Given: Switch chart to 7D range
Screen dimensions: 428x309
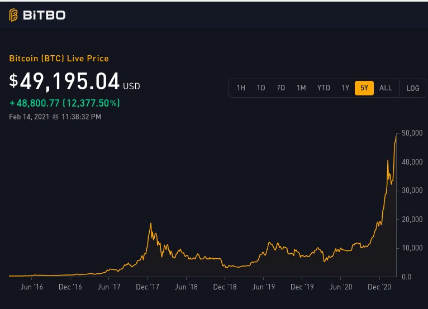Looking at the screenshot, I should [x=280, y=88].
